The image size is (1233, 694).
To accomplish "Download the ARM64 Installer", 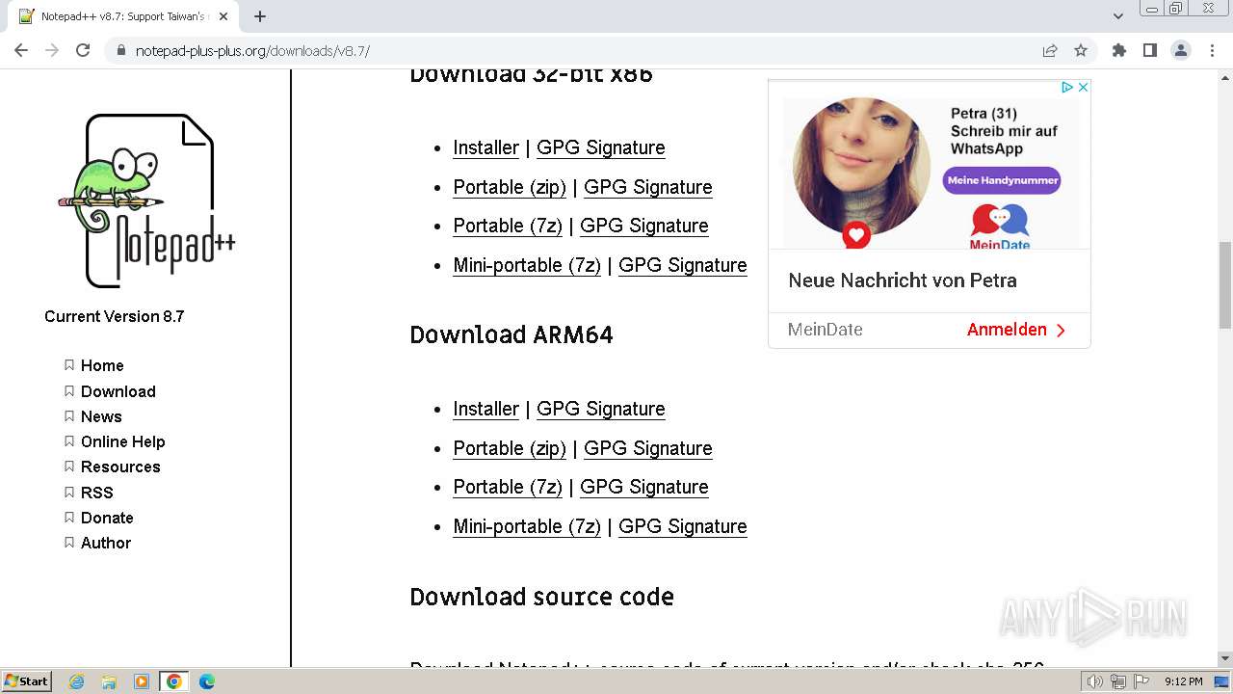I will (x=485, y=409).
